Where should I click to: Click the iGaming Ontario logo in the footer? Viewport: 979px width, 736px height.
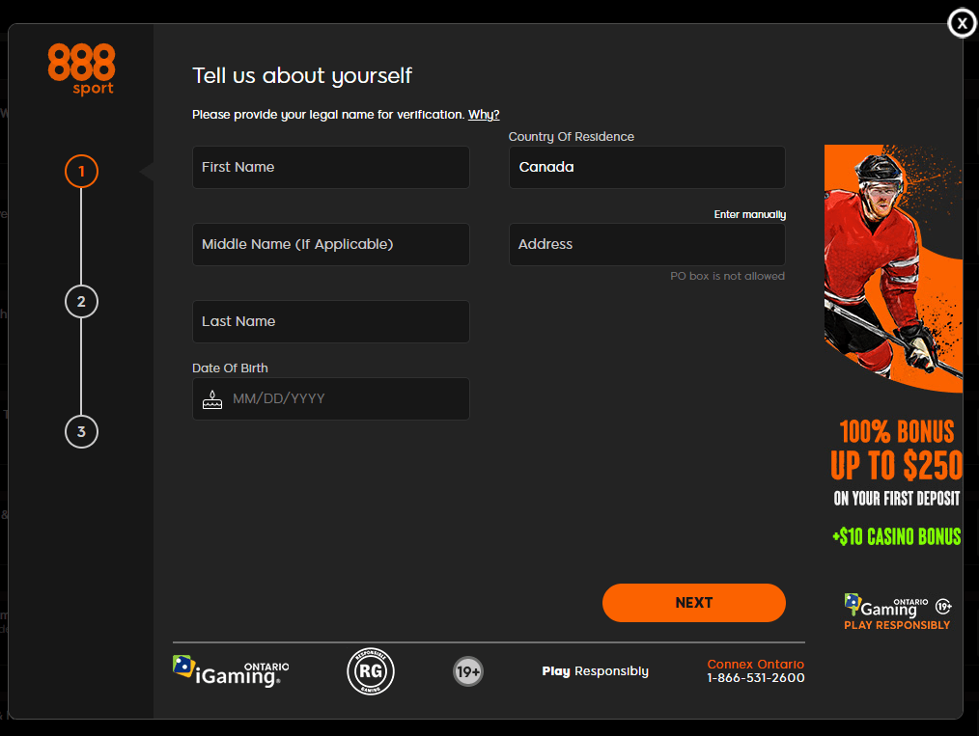[231, 671]
